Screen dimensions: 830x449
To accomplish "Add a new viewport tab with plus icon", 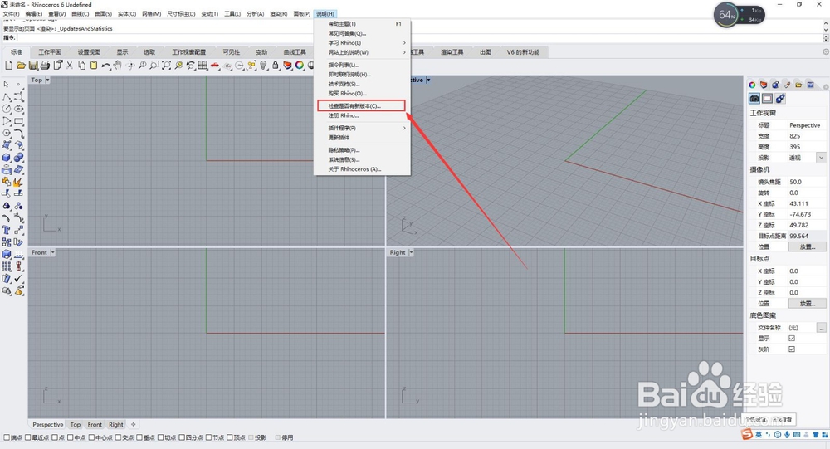I will tap(134, 425).
